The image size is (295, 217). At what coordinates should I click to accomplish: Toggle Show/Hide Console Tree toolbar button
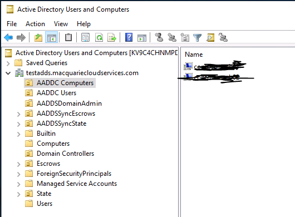[52, 37]
